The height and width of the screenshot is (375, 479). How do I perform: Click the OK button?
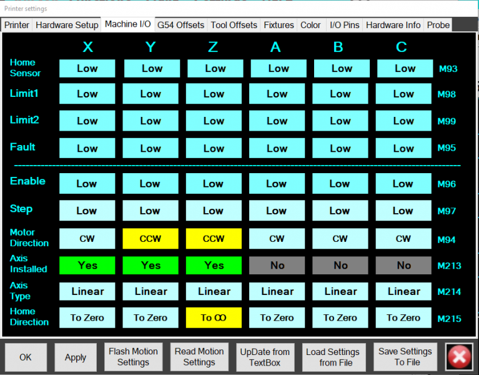pos(26,357)
